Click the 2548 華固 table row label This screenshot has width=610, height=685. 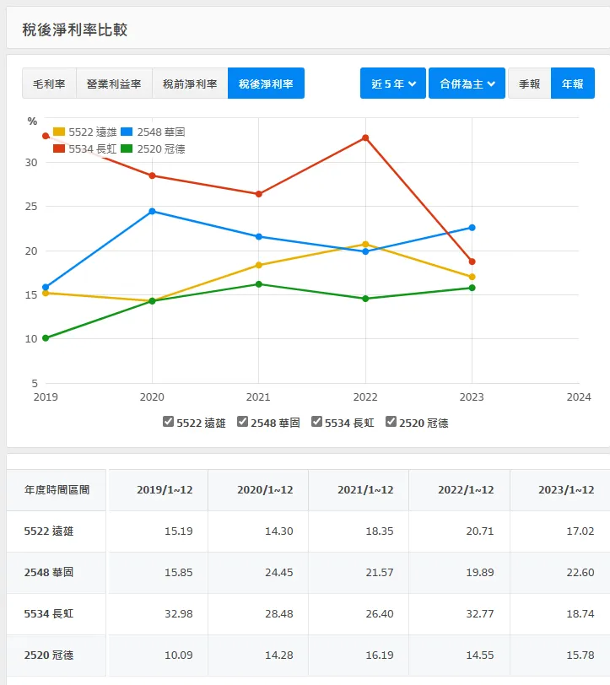point(49,572)
